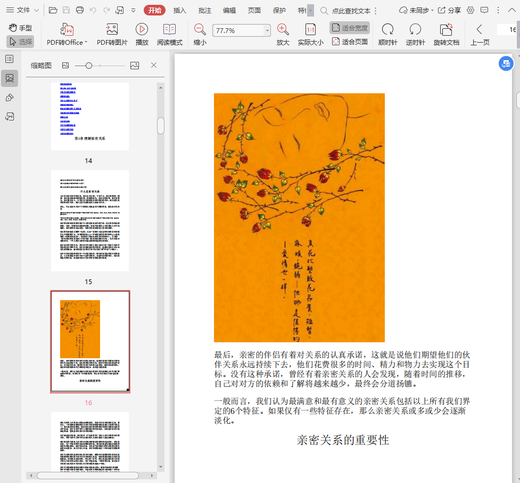Screen dimensions: 520x483
Task: Start slideshow with the 播放 icon
Action: coord(142,30)
